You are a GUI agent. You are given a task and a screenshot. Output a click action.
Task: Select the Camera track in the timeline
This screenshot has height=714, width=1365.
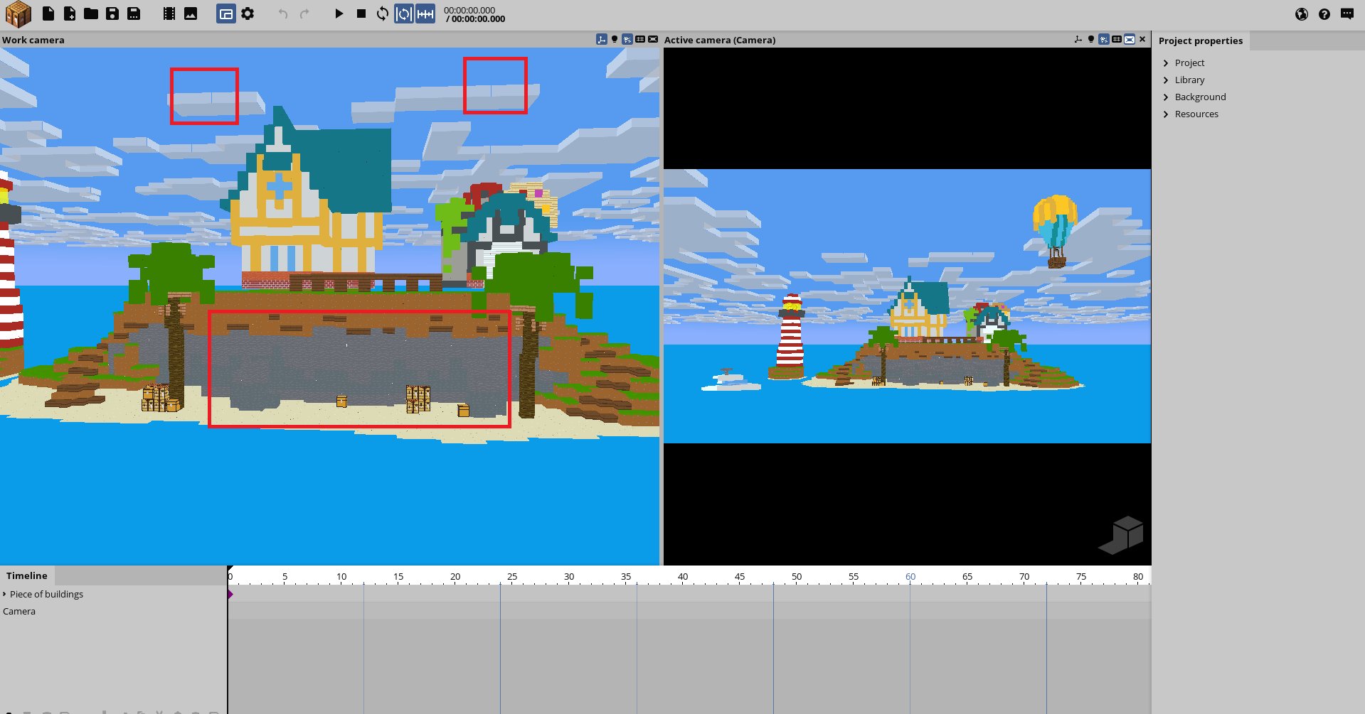(19, 611)
